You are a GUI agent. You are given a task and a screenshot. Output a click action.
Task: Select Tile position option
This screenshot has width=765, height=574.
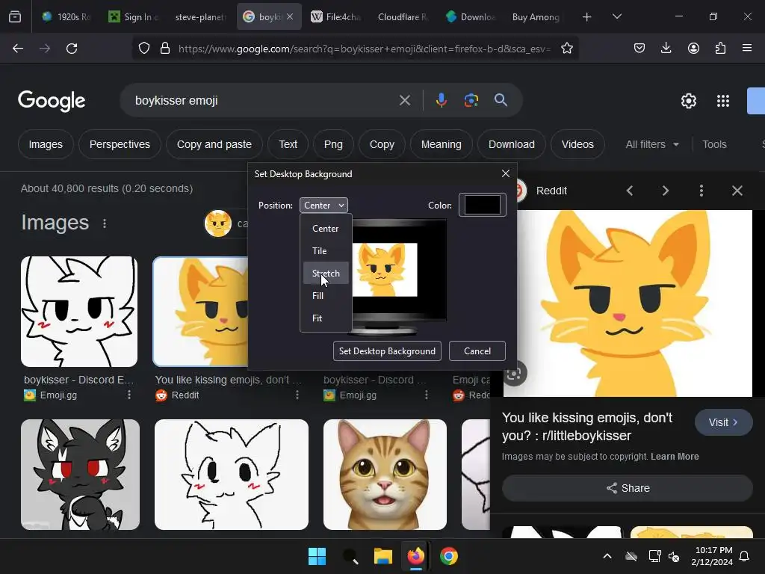point(326,251)
